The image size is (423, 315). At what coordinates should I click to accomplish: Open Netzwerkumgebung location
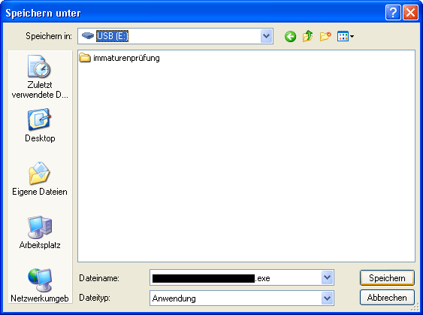coord(40,286)
